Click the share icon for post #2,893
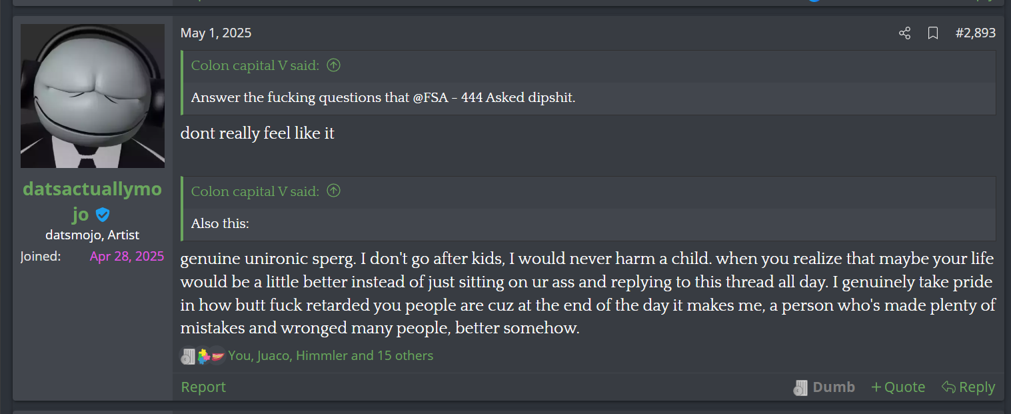 (x=904, y=33)
